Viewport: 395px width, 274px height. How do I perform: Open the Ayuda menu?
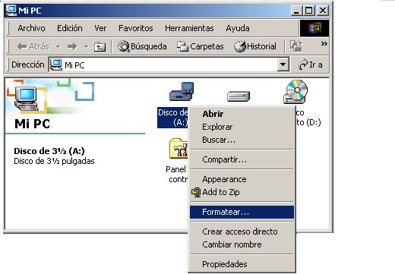point(238,28)
